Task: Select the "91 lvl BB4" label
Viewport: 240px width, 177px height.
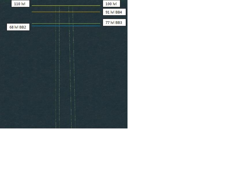Action: (x=114, y=12)
